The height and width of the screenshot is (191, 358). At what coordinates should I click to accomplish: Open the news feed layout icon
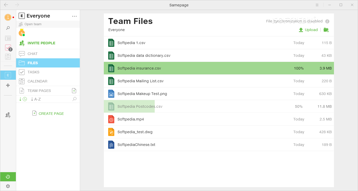point(8,38)
